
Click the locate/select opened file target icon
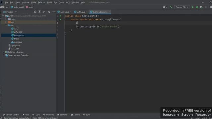pyautogui.click(x=35, y=12)
